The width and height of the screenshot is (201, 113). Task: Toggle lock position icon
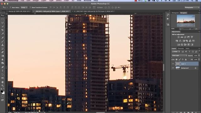183,59
